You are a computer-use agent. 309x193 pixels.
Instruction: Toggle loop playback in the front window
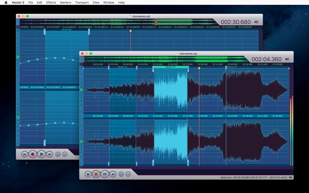[x=121, y=174]
